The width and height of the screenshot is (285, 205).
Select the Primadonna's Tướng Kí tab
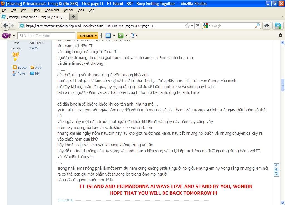(x=35, y=17)
